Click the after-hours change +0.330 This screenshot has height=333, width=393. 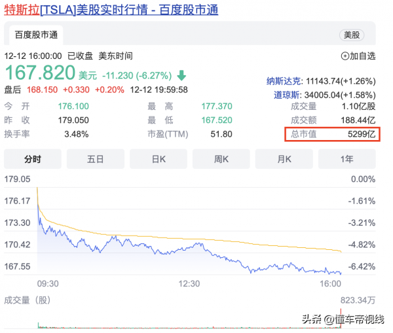(x=76, y=90)
